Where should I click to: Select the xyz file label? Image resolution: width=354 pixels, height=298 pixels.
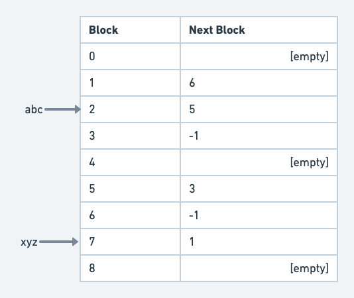tap(29, 242)
